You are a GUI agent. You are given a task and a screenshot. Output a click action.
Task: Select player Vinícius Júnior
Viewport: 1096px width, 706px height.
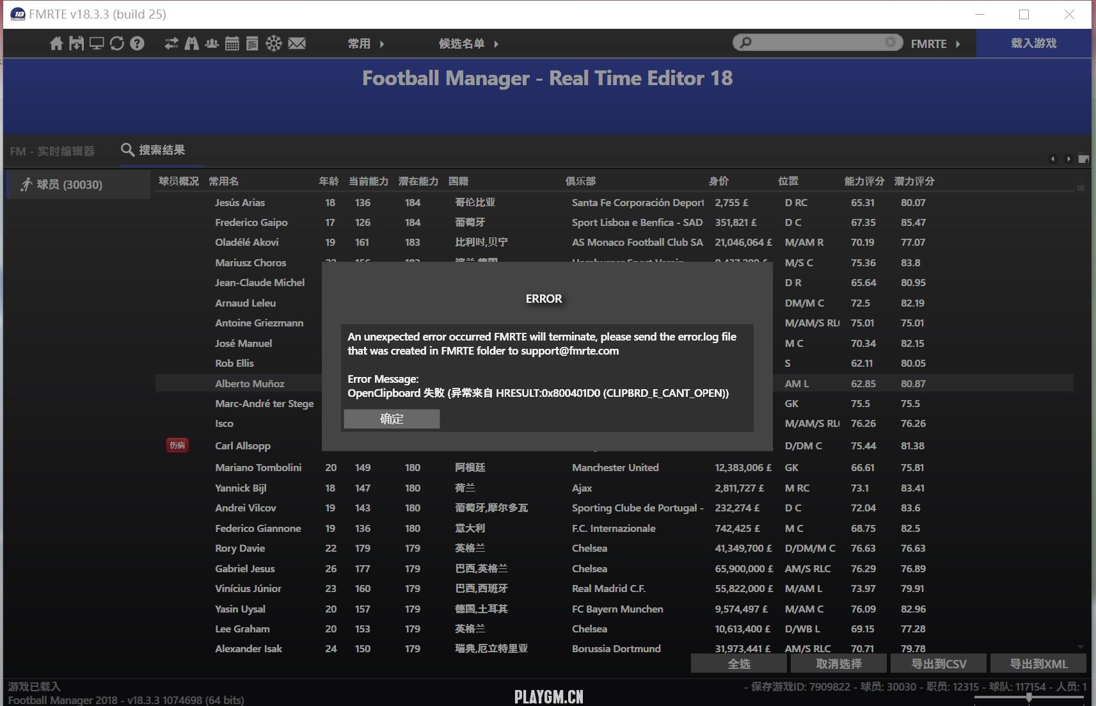[x=248, y=588]
